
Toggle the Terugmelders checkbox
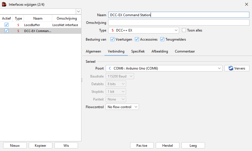click(x=163, y=39)
